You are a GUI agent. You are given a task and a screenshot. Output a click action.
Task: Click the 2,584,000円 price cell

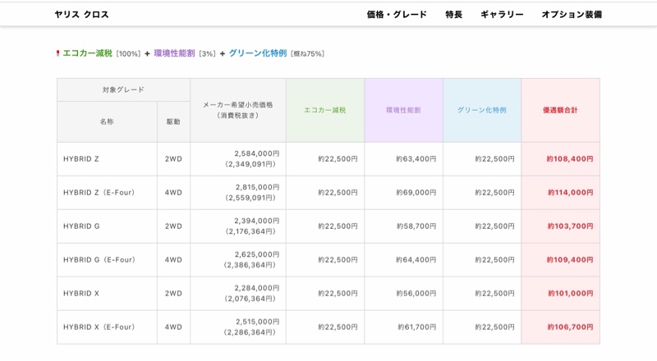238,159
